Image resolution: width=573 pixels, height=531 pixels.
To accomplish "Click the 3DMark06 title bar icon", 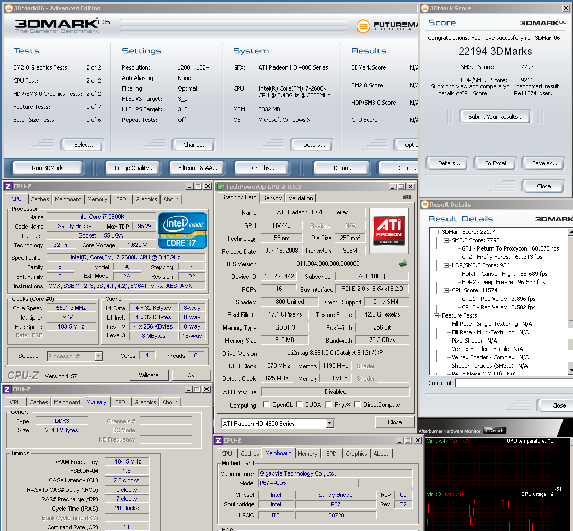I will 9,8.
